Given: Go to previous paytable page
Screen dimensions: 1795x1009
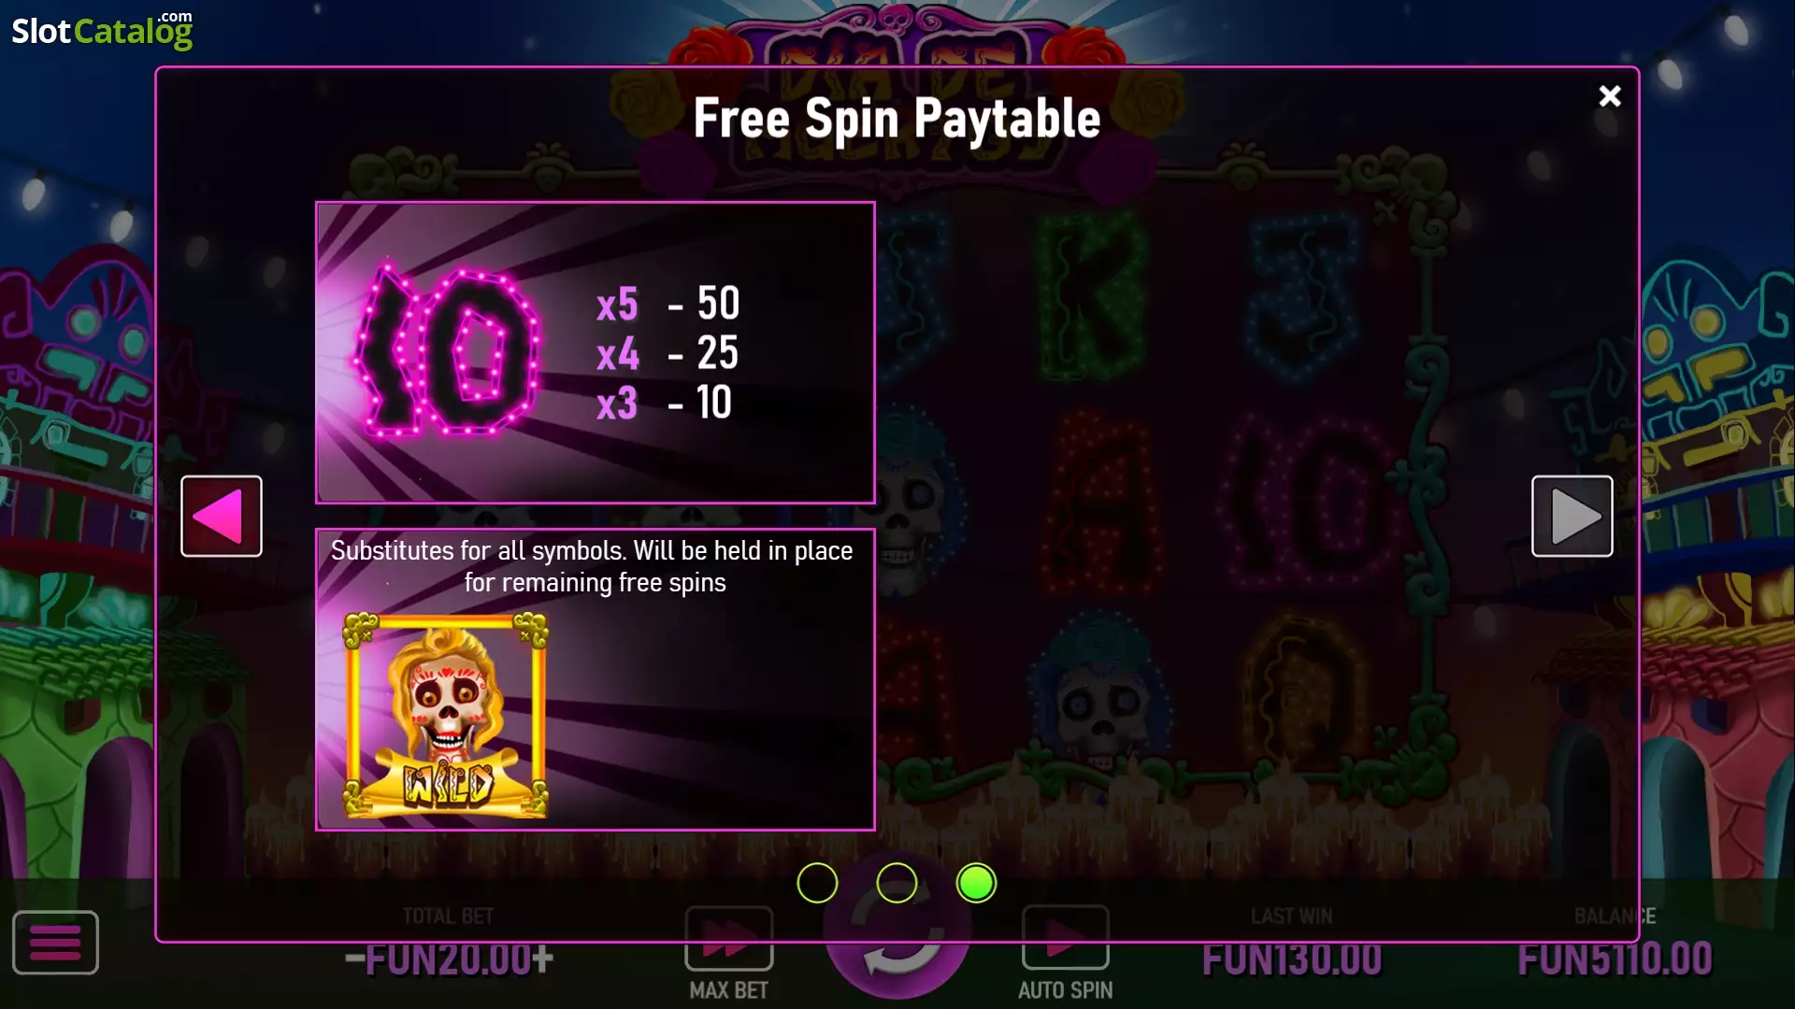Looking at the screenshot, I should coord(222,516).
